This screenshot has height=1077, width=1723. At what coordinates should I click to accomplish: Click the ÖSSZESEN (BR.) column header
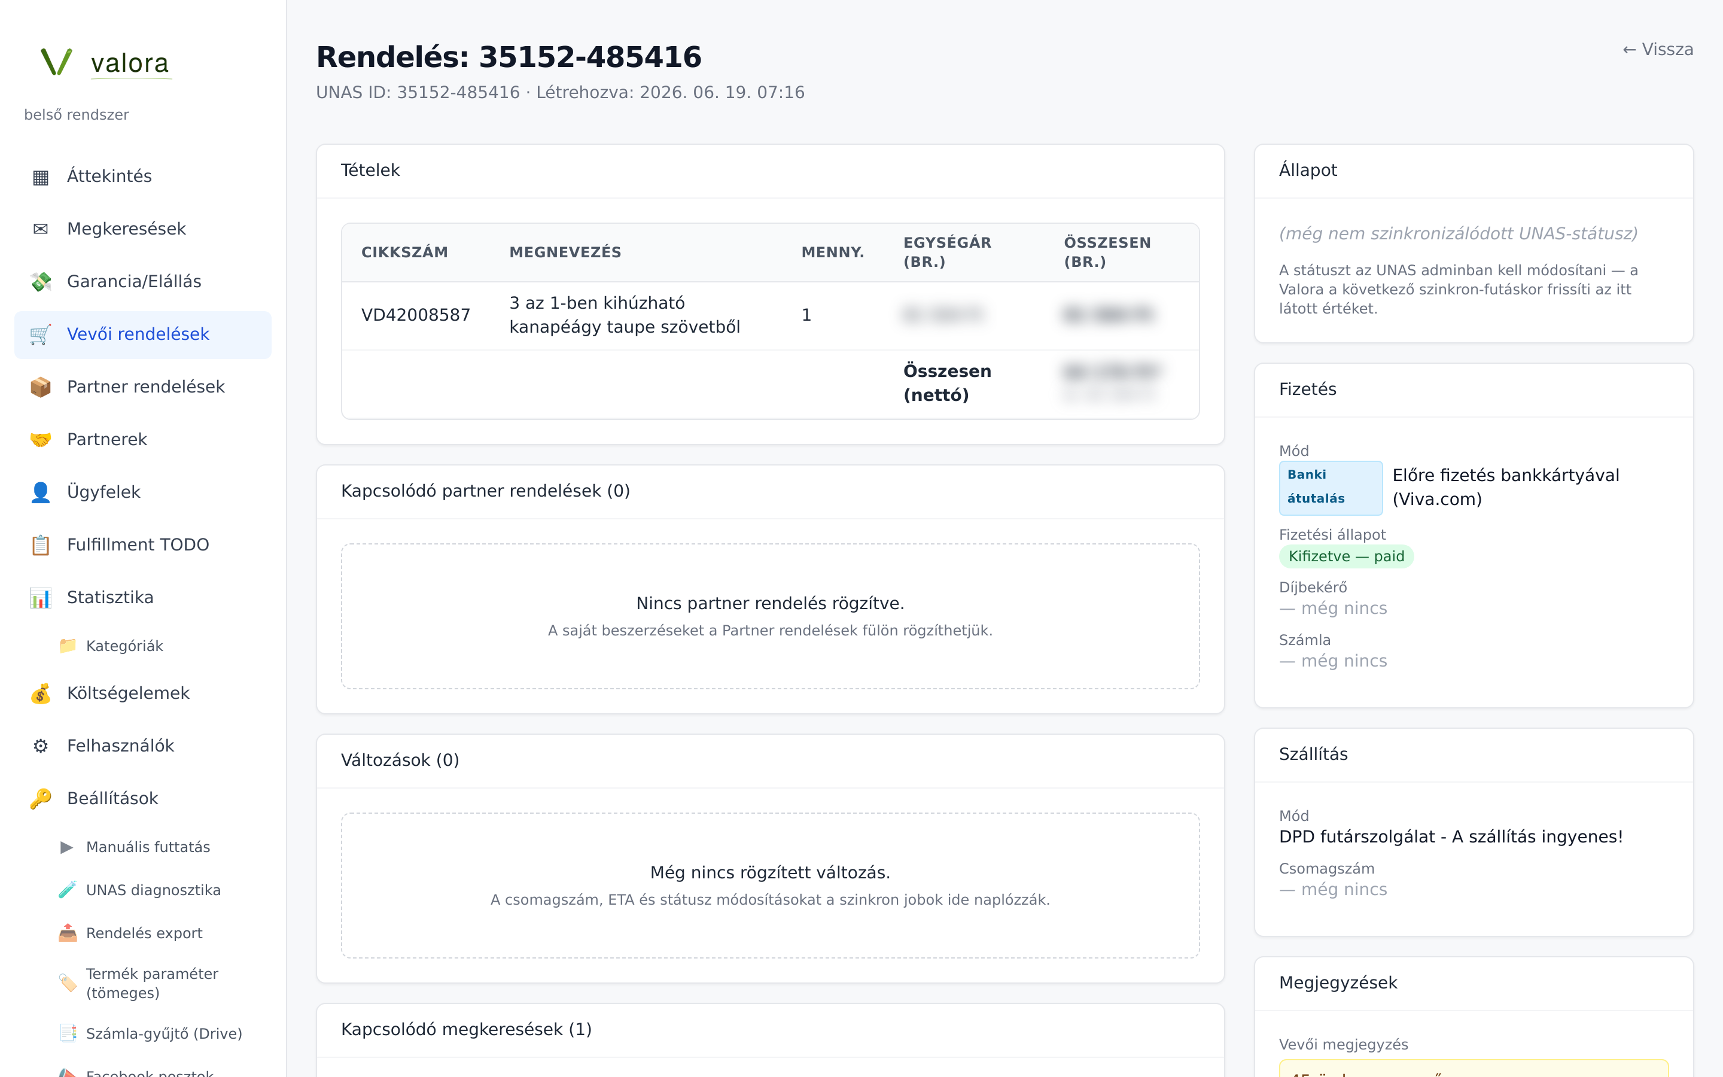[1107, 252]
